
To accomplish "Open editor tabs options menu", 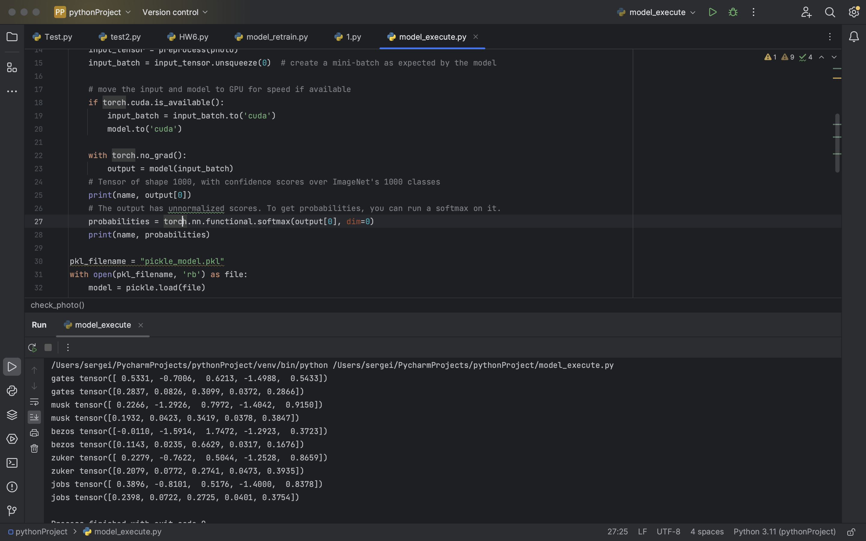I will click(830, 37).
